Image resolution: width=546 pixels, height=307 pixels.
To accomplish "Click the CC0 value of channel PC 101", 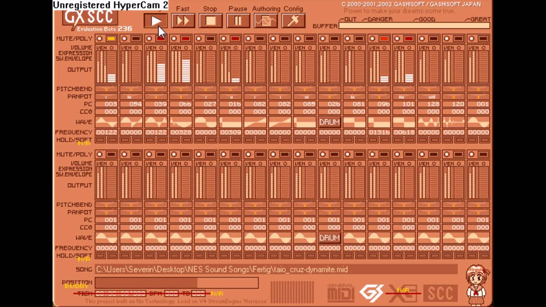I will point(404,112).
